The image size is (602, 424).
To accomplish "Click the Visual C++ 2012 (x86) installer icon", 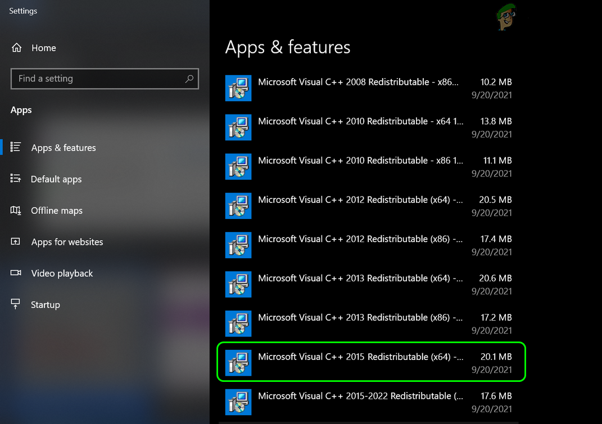I will [x=238, y=245].
